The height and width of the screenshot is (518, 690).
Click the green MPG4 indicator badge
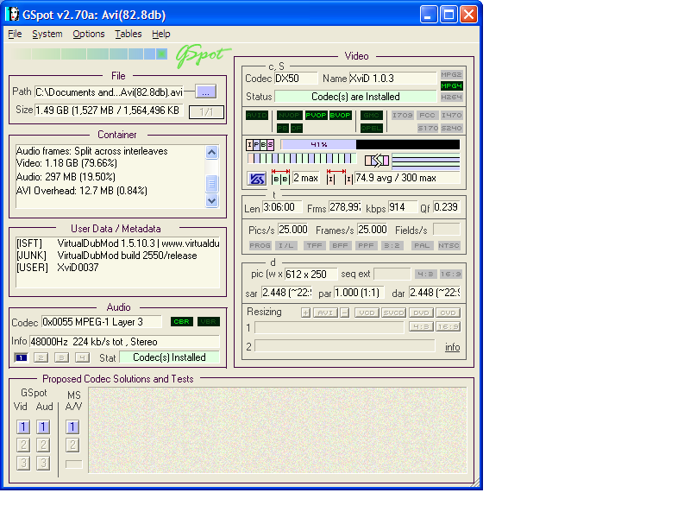click(451, 85)
